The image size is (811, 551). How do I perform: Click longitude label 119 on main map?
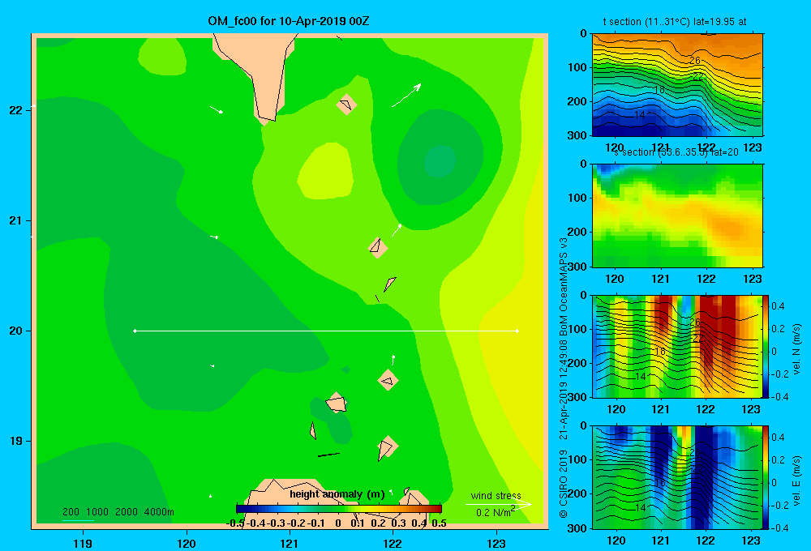pos(83,543)
